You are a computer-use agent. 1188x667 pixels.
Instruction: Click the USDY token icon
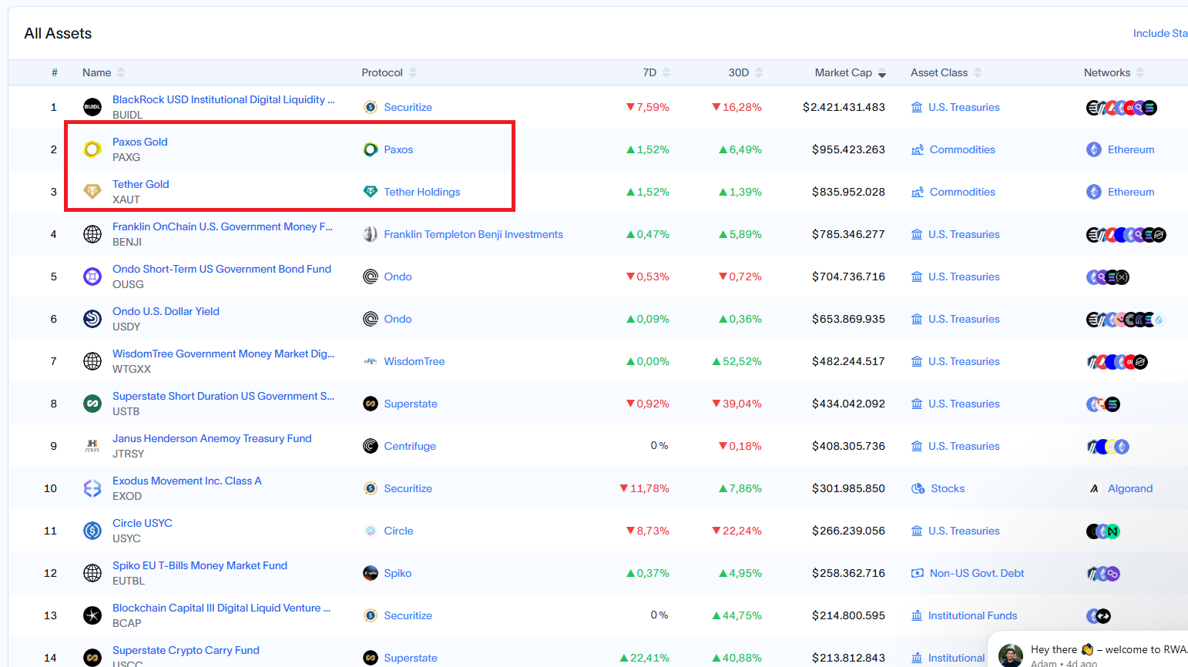[92, 319]
